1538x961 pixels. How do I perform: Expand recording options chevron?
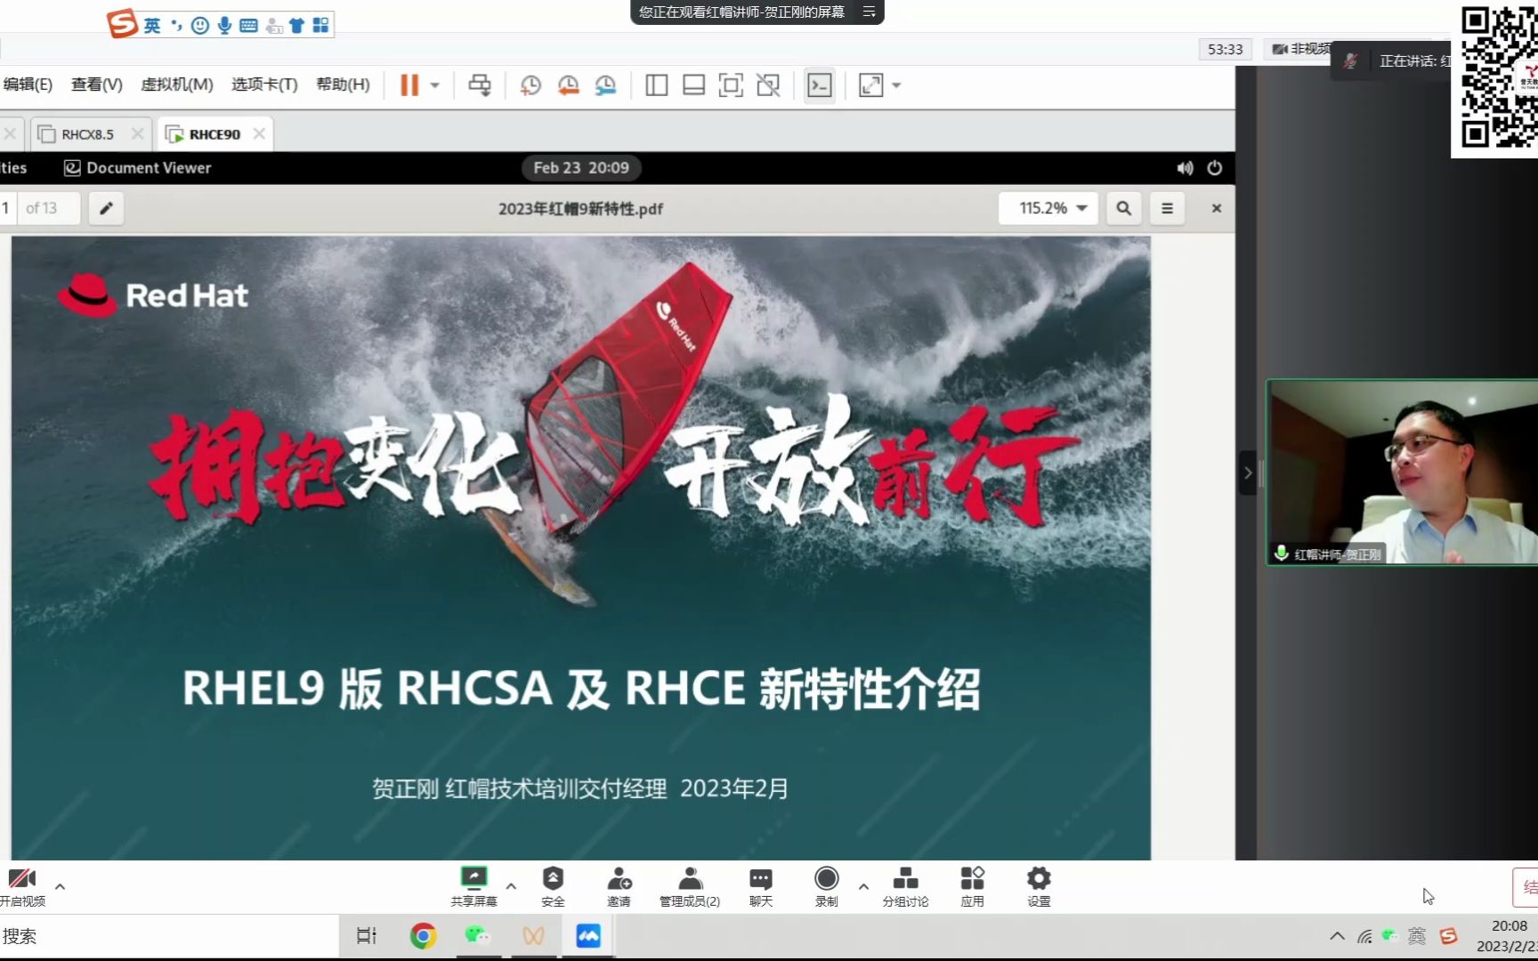tap(863, 886)
